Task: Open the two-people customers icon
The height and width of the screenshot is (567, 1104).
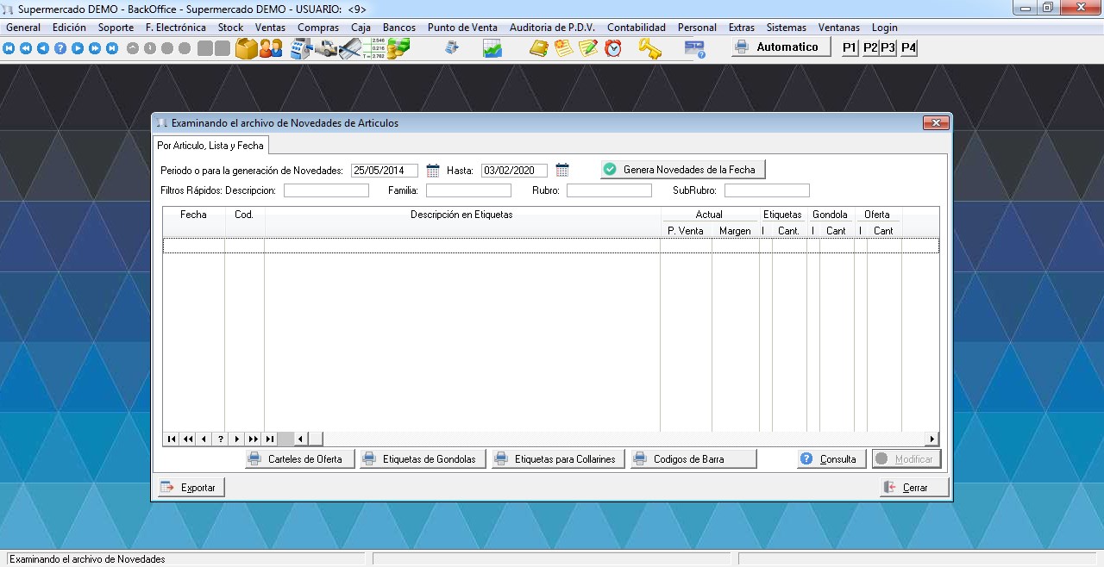Action: (271, 48)
